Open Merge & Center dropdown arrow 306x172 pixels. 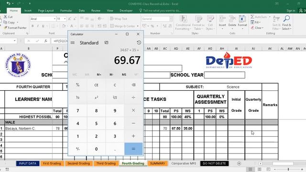(138, 26)
